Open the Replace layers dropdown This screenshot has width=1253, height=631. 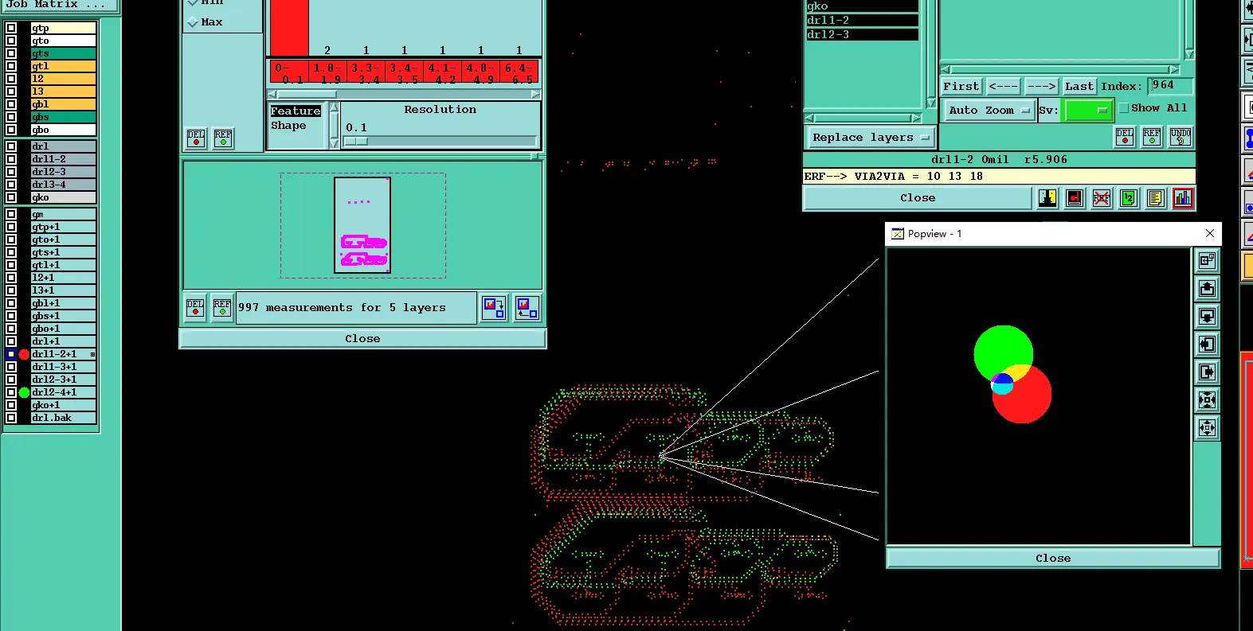click(x=871, y=138)
